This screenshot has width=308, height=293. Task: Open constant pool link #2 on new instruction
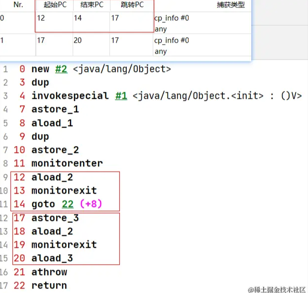click(61, 69)
